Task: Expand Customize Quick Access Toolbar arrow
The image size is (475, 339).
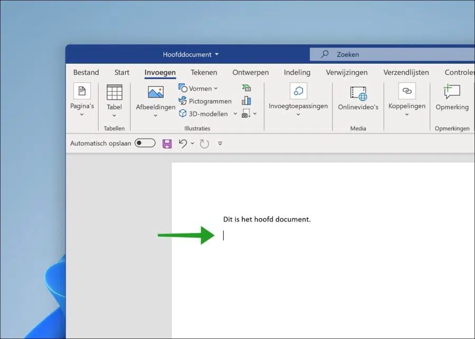Action: [x=220, y=143]
